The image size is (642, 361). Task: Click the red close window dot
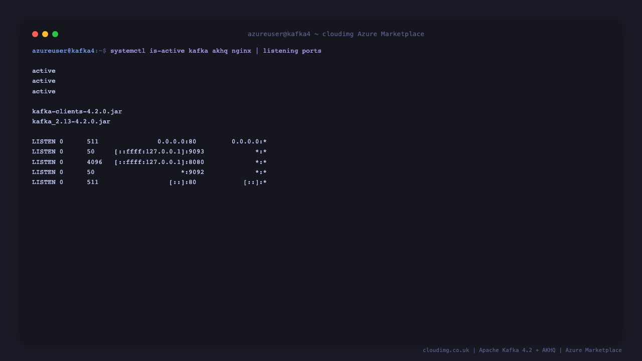pyautogui.click(x=35, y=34)
